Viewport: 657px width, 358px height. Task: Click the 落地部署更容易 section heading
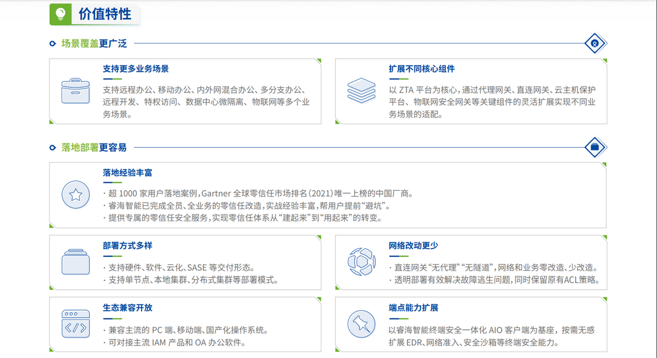94,148
